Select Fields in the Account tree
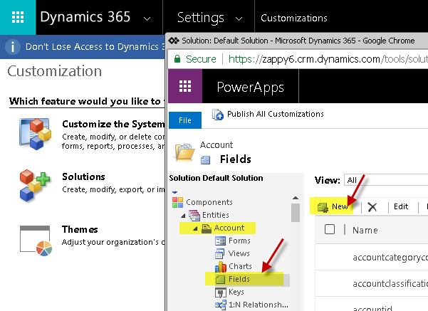 [x=239, y=279]
